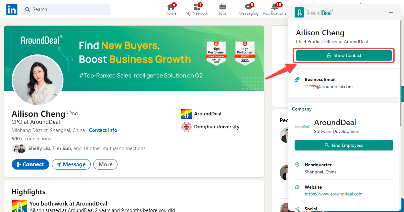Open the Messaging icon
This screenshot has height=212, width=404.
point(248,7)
